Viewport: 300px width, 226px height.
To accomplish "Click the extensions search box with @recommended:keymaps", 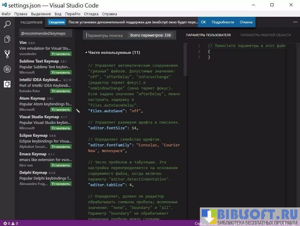I will tap(44, 33).
